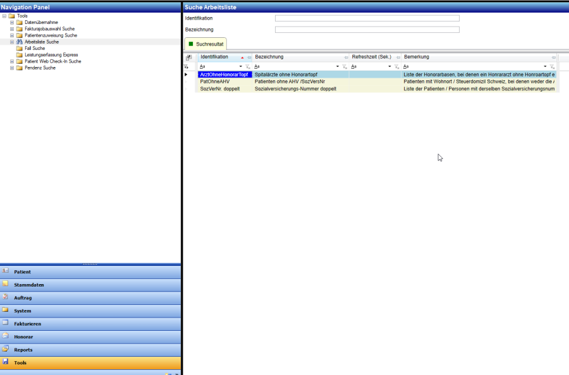Click the Spitalärzte ohne Honorartopf cell
Screen dimensions: 569x375
[300, 74]
